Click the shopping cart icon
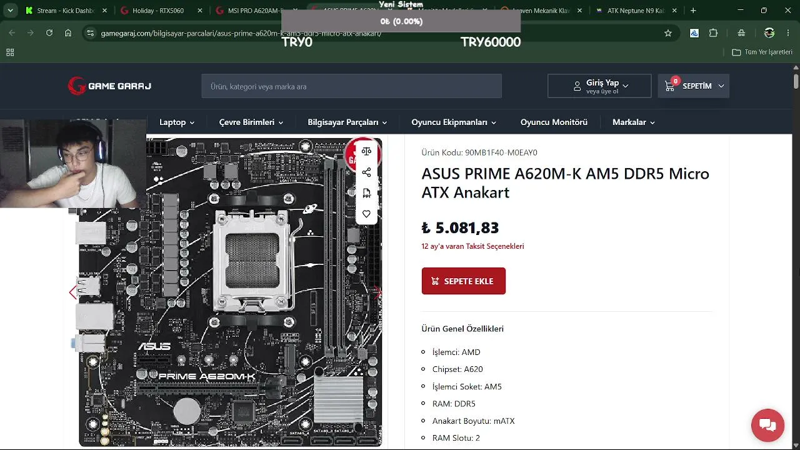The image size is (800, 450). coord(670,86)
